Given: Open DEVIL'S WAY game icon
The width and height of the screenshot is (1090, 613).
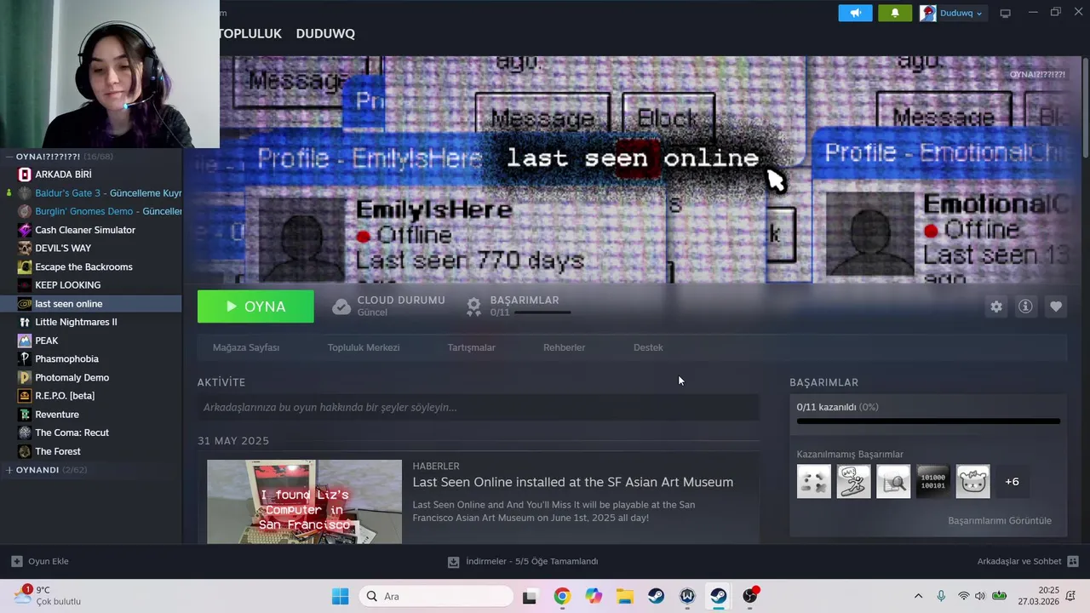Looking at the screenshot, I should coord(25,249).
